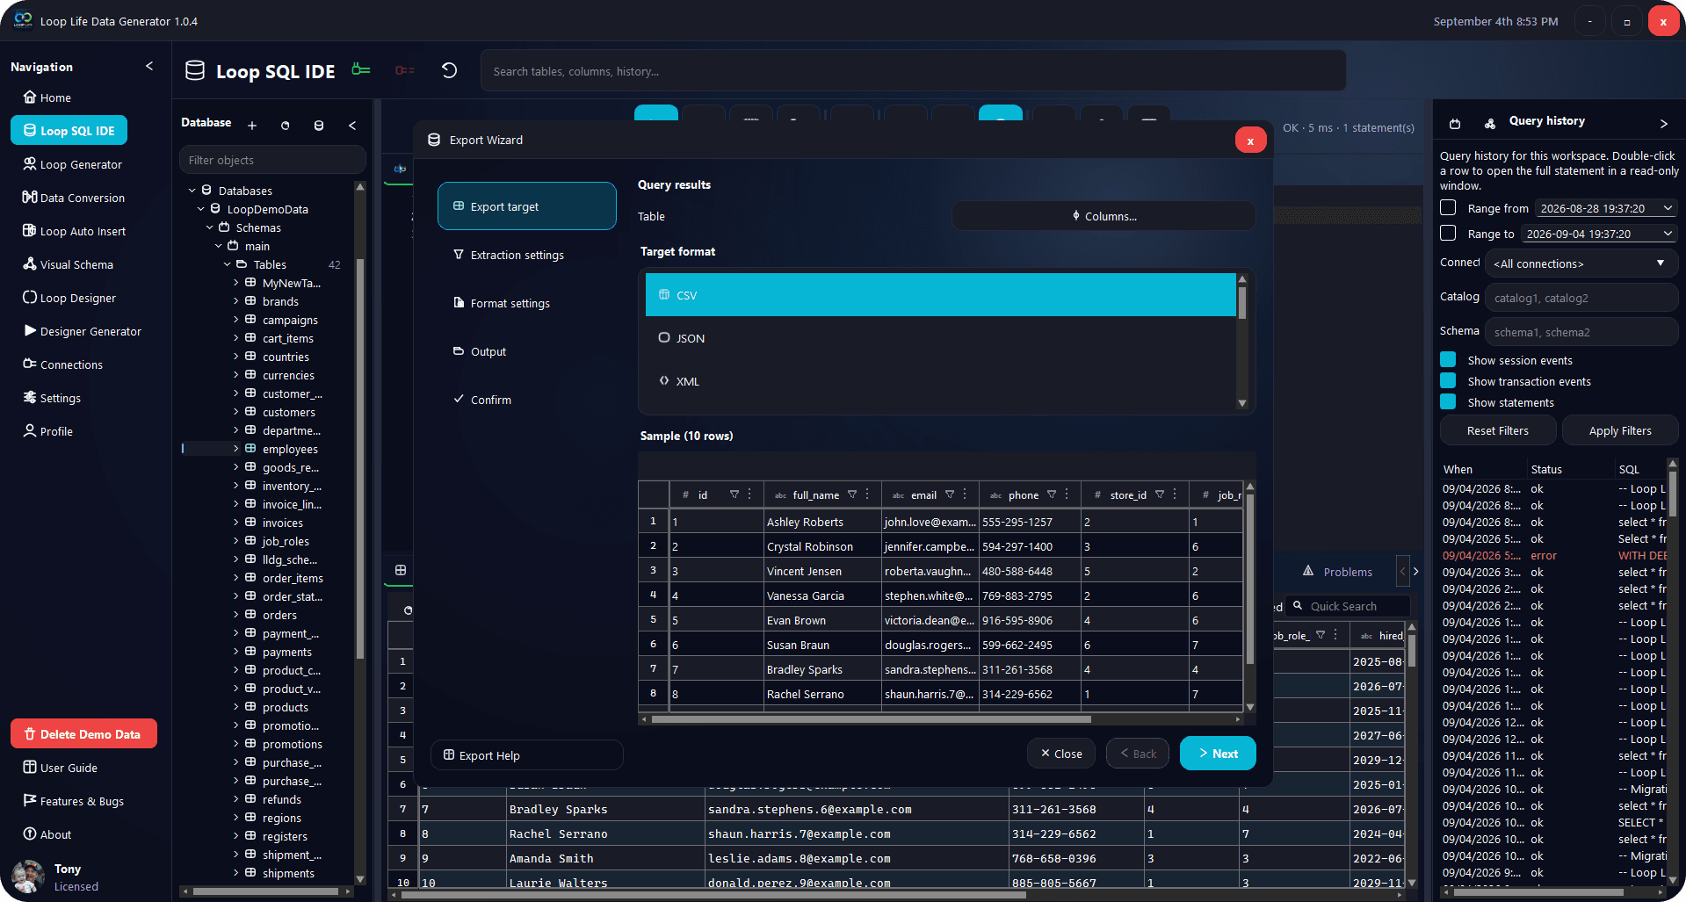
Task: Toggle Show statements
Action: [x=1449, y=401]
